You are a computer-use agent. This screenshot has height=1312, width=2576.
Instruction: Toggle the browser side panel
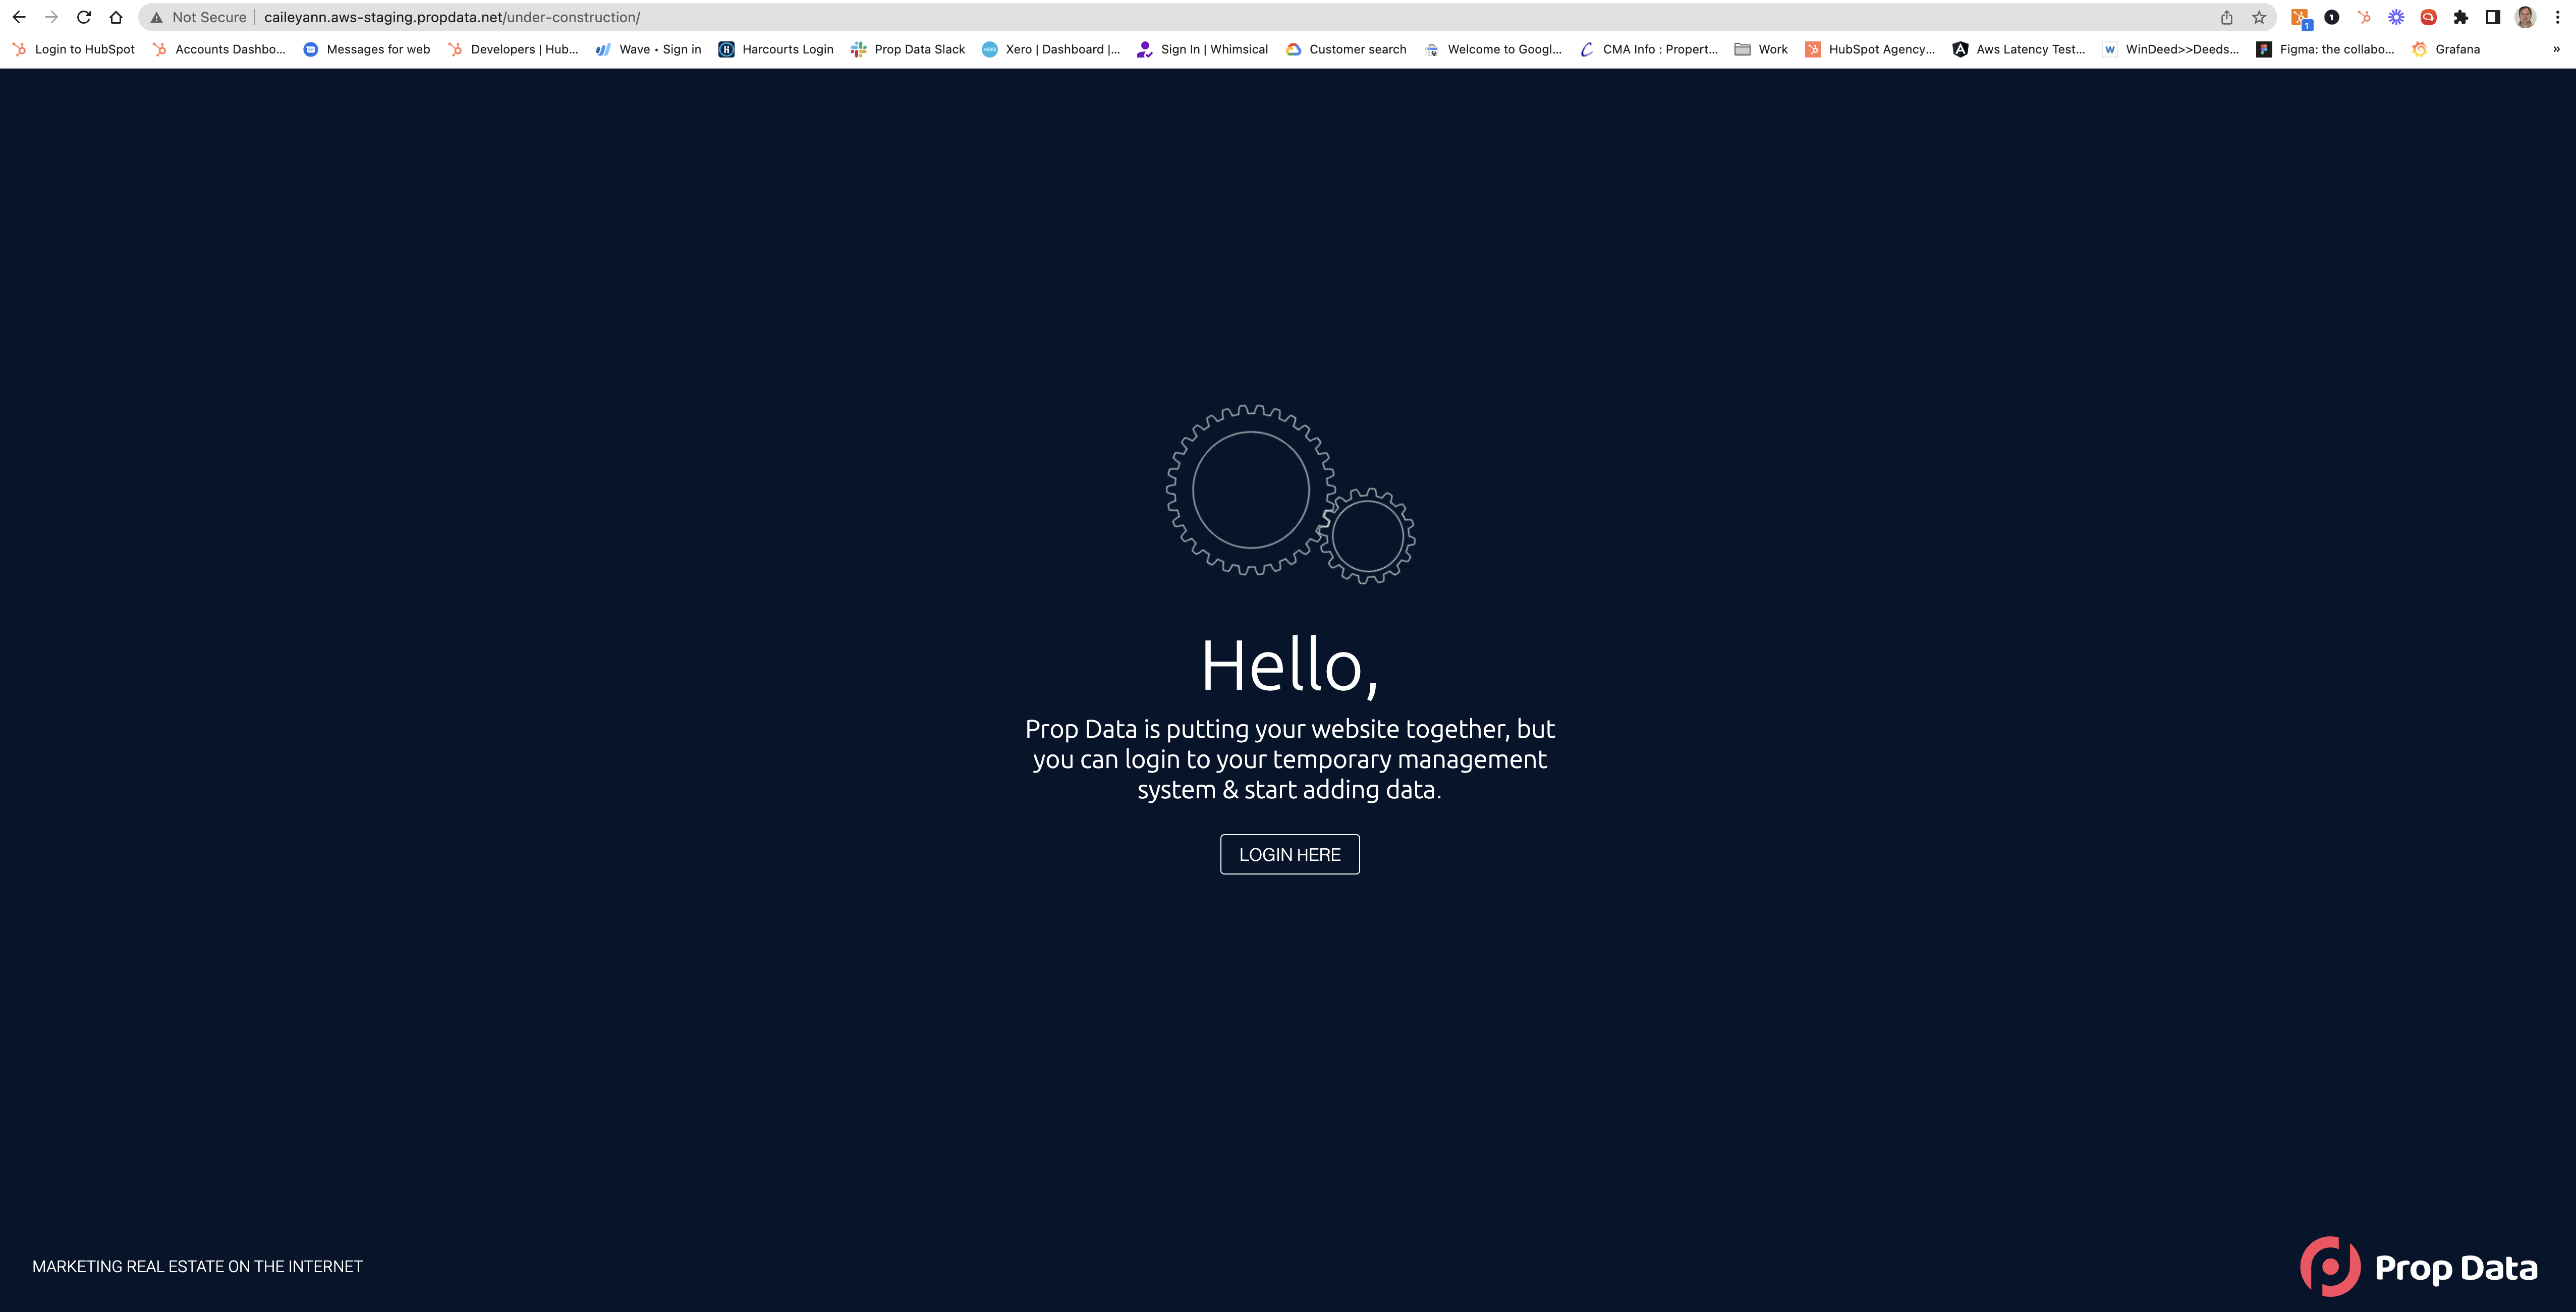click(2493, 17)
